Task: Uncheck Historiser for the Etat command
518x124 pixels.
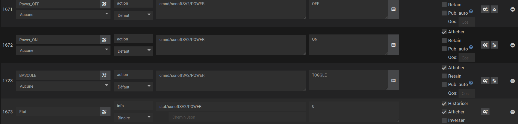Action: pyautogui.click(x=444, y=103)
